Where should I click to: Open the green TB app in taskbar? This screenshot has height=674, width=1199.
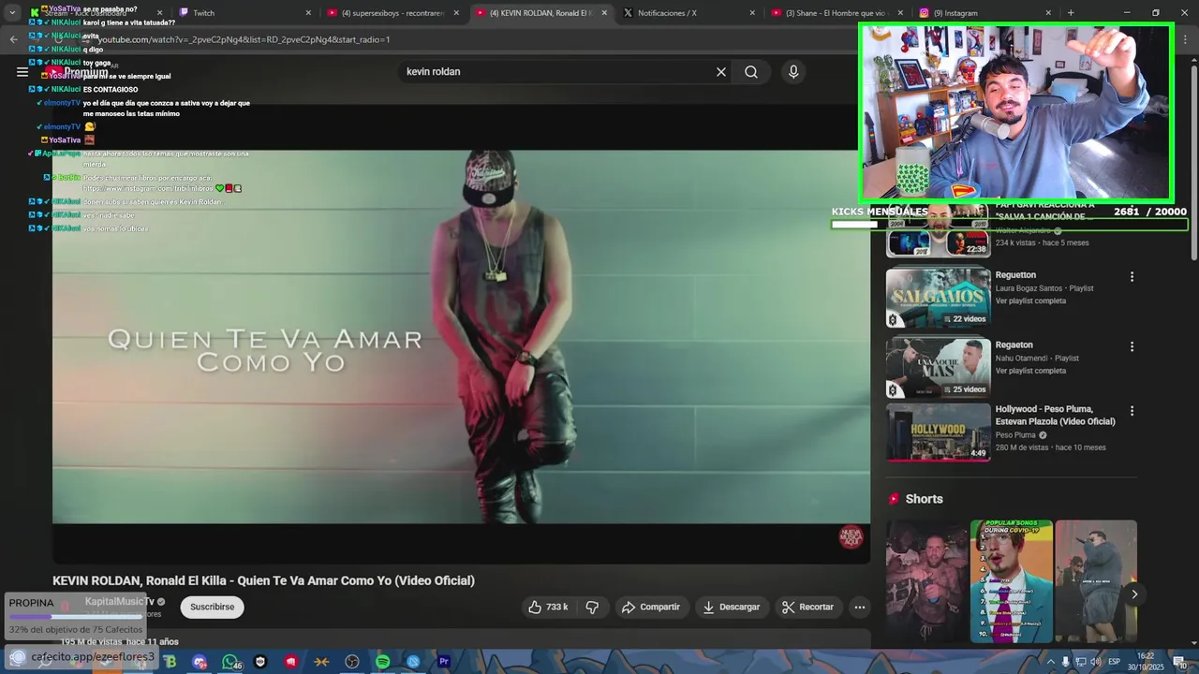(170, 662)
